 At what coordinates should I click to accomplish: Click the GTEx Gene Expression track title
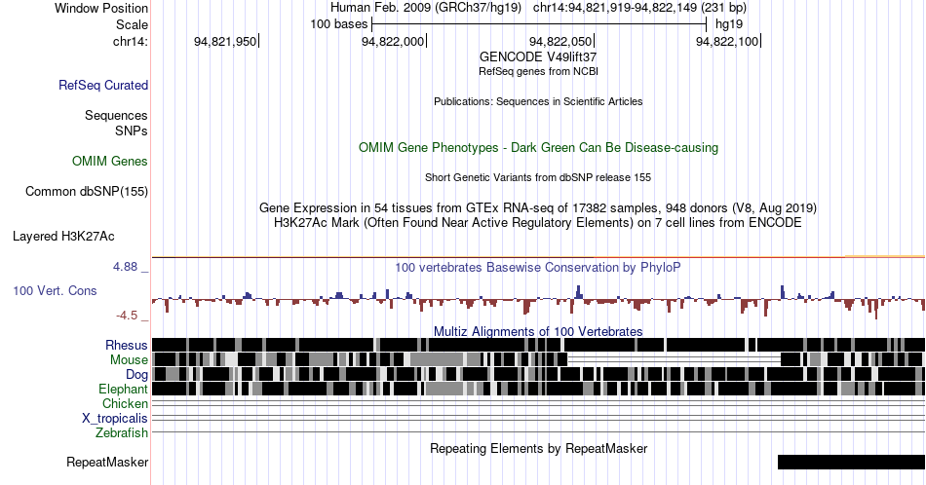point(538,207)
